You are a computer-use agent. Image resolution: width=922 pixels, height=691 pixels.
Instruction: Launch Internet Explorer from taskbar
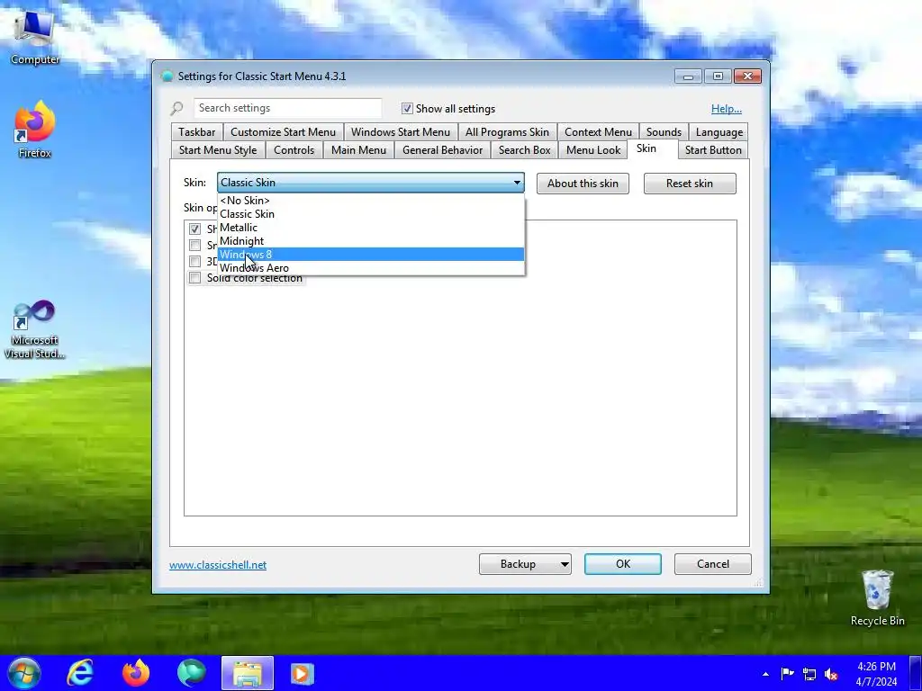pos(80,673)
